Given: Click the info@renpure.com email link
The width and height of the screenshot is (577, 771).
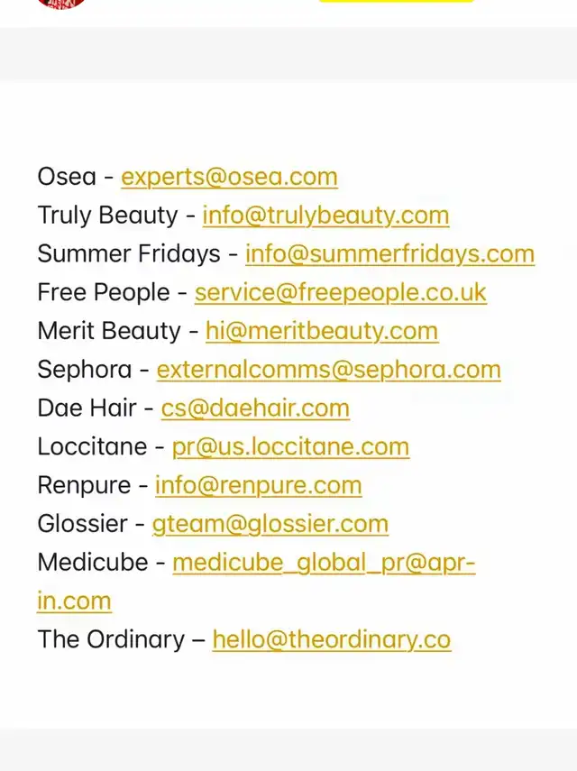Looking at the screenshot, I should point(259,485).
